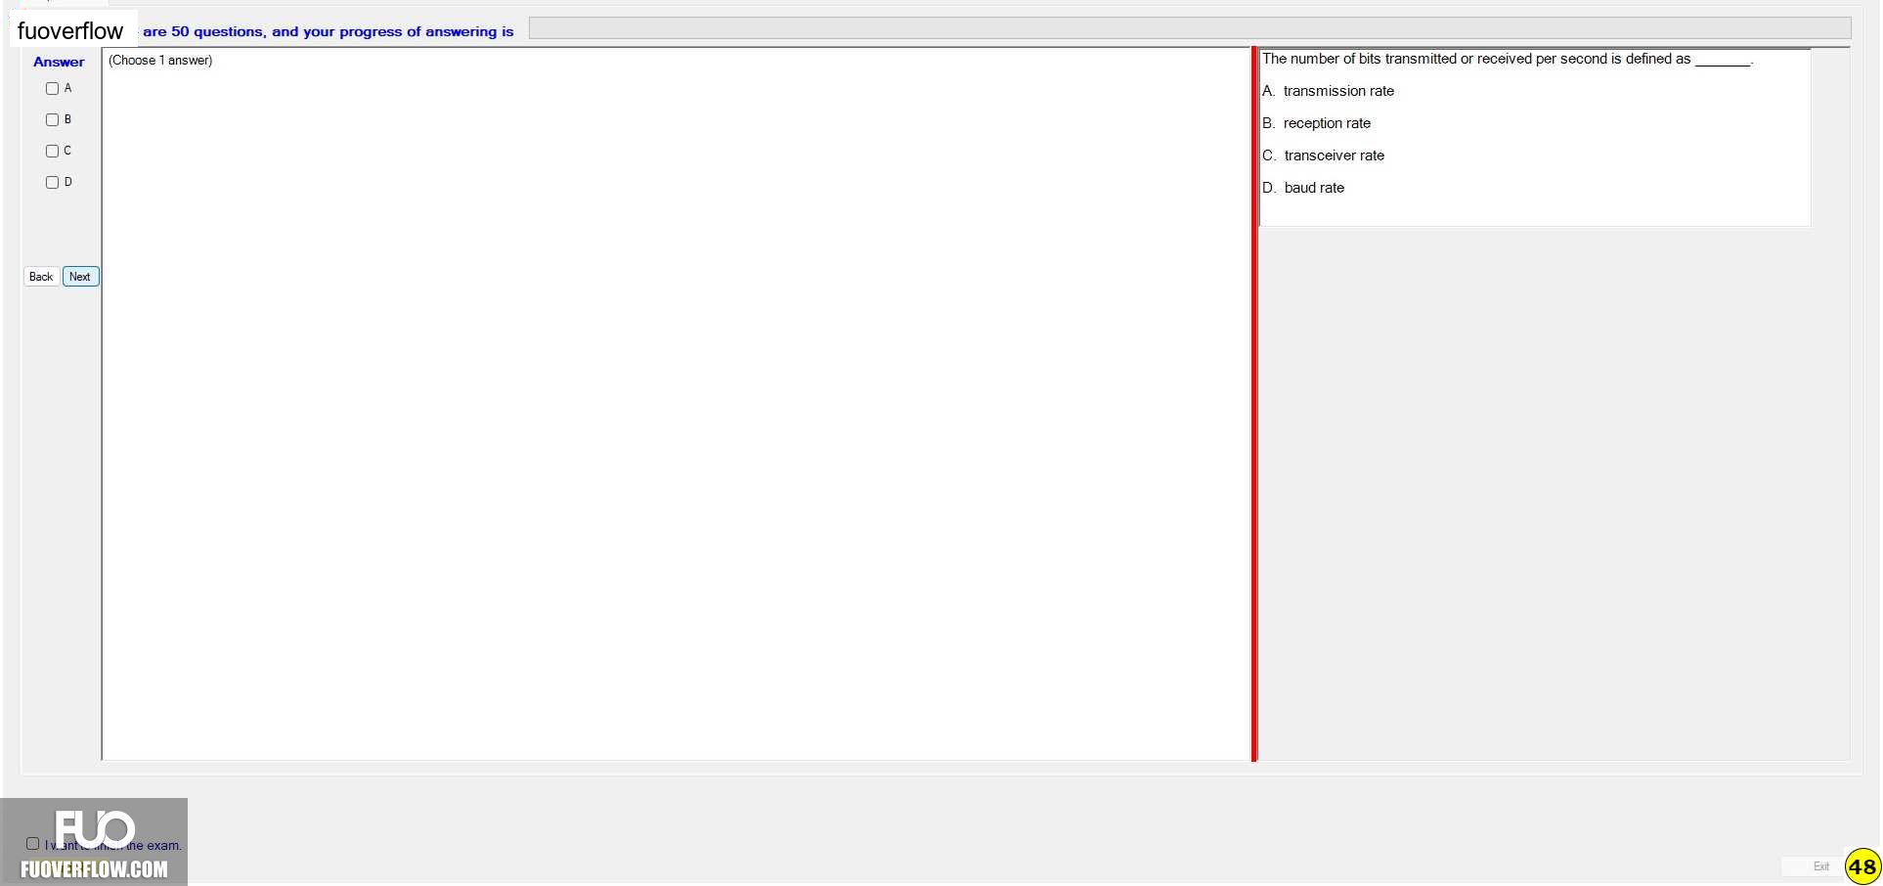Click the '(Choose 1 answer)' instruction text
Viewport: 1883px width, 886px height.
[160, 61]
